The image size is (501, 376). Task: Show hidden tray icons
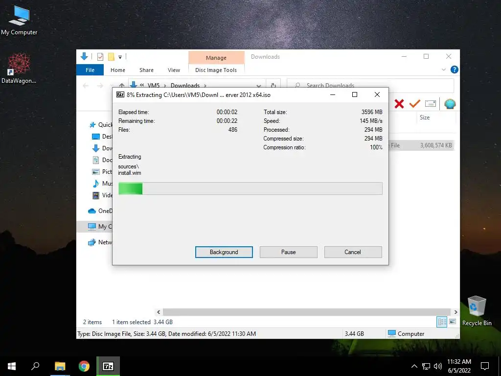[414, 366]
